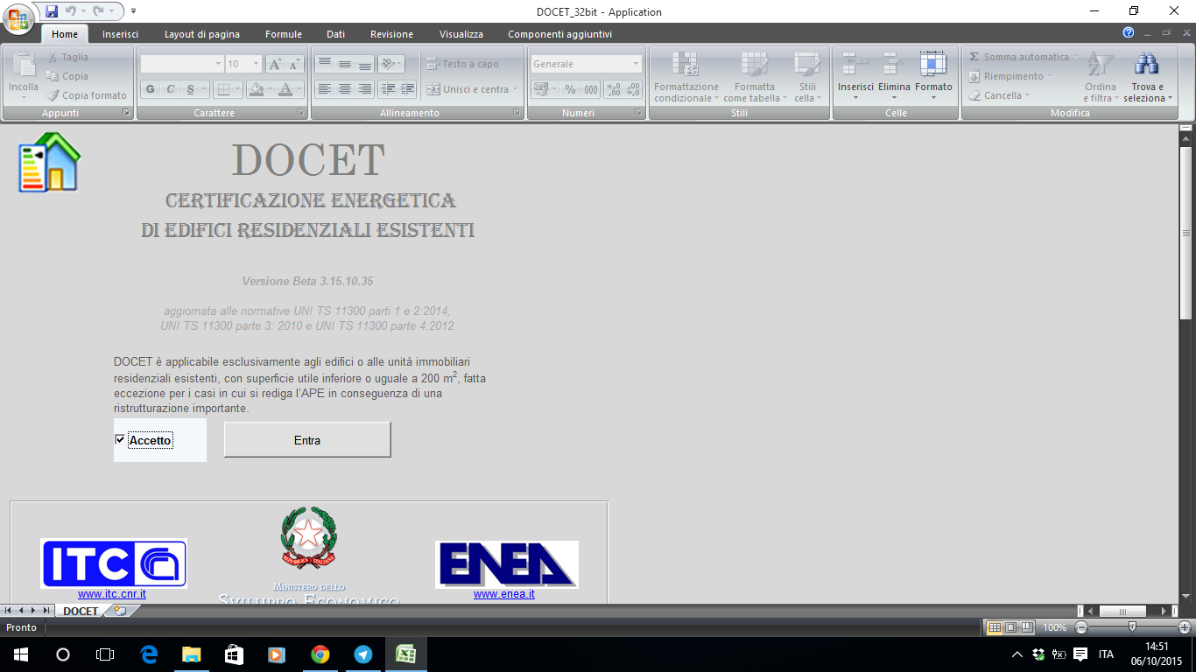Click the zoom out minus button
The width and height of the screenshot is (1196, 672).
[x=1081, y=627]
